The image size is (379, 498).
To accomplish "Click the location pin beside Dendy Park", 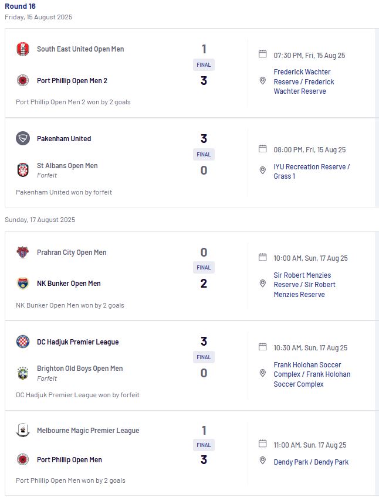I will (x=263, y=460).
